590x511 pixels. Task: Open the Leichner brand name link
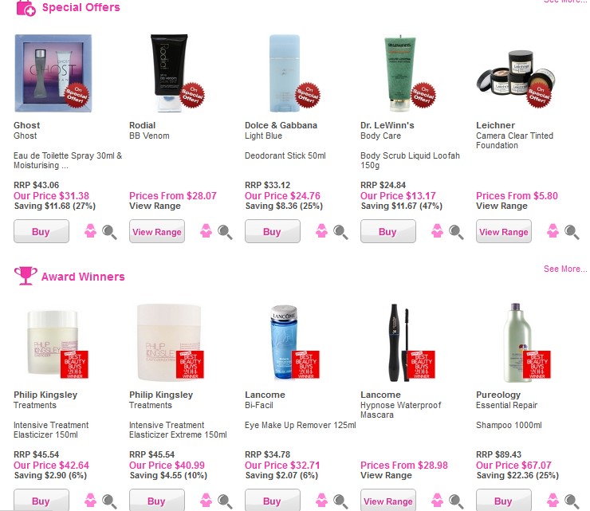pos(496,125)
